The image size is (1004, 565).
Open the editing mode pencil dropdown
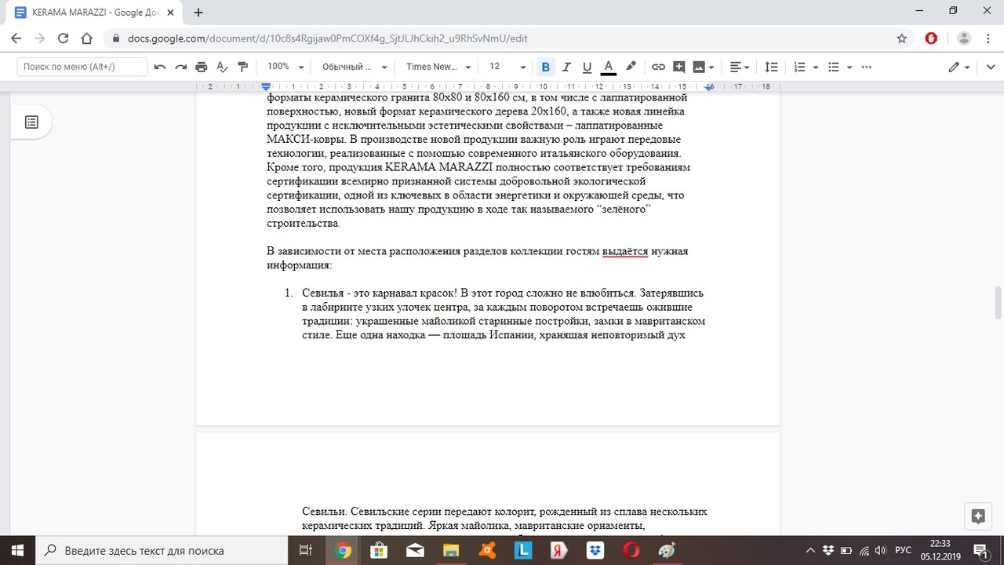959,67
